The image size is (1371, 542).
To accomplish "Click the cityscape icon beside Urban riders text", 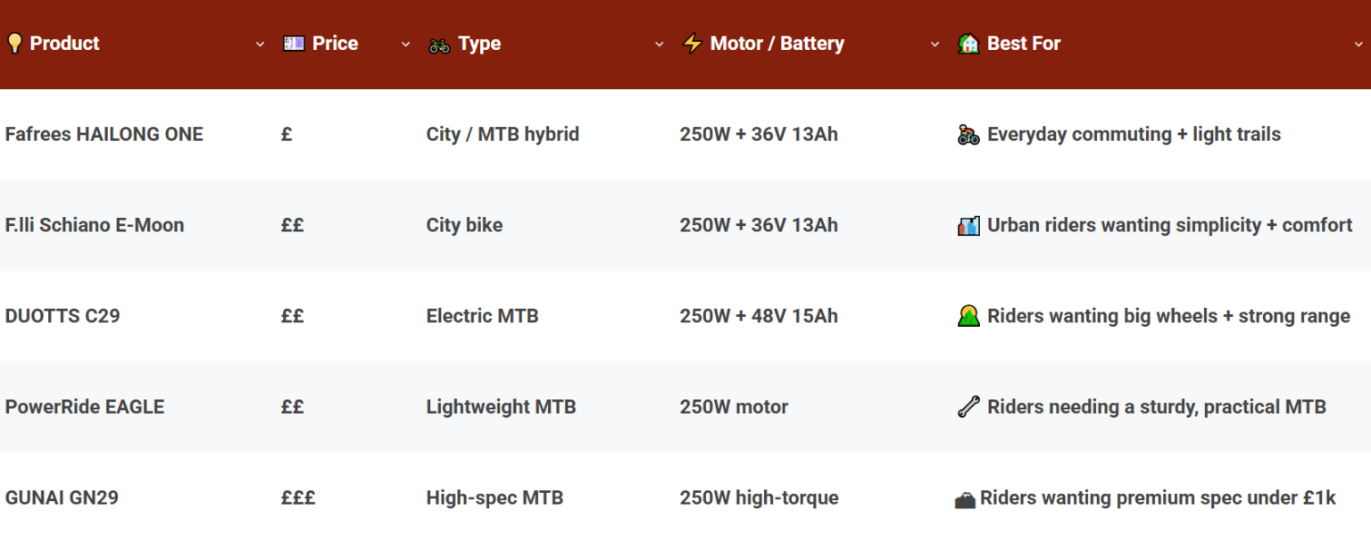I will (x=968, y=226).
